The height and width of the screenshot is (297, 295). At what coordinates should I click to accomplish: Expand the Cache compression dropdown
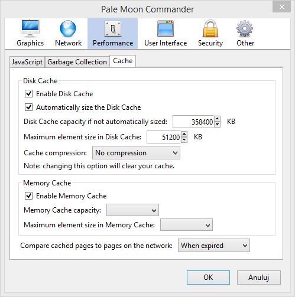click(x=136, y=153)
